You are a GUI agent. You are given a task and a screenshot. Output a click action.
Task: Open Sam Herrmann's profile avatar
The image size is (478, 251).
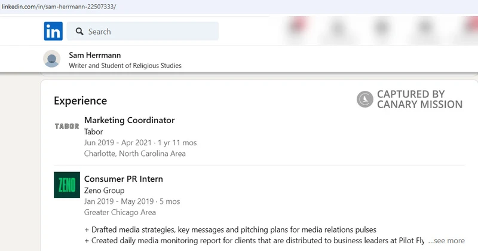pos(52,59)
